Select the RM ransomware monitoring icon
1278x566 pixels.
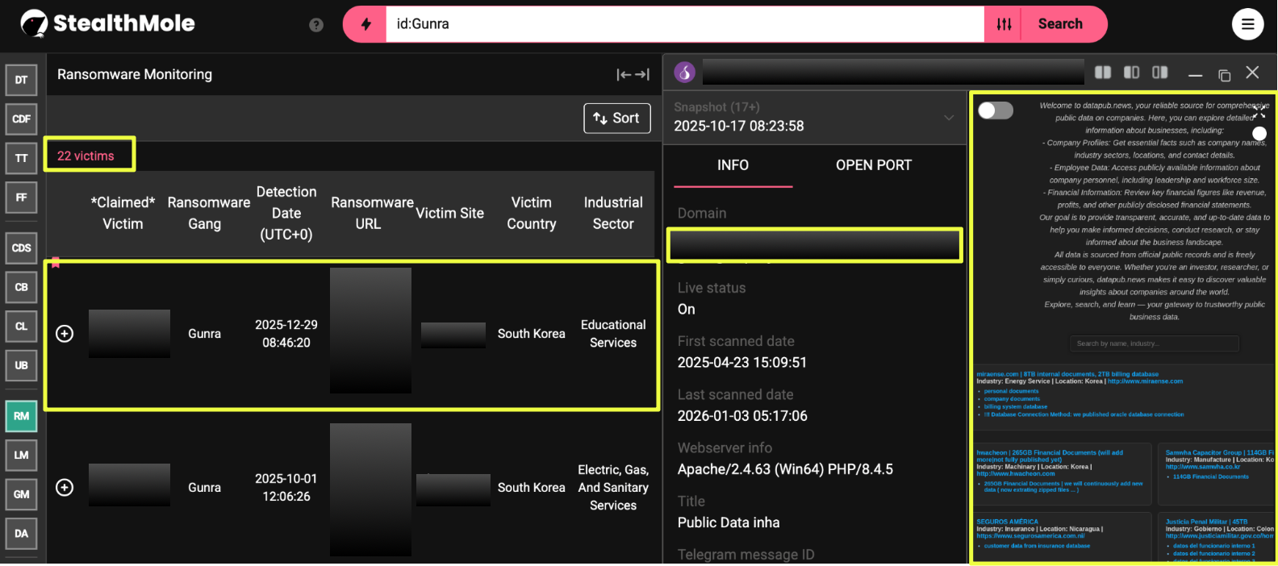[21, 416]
